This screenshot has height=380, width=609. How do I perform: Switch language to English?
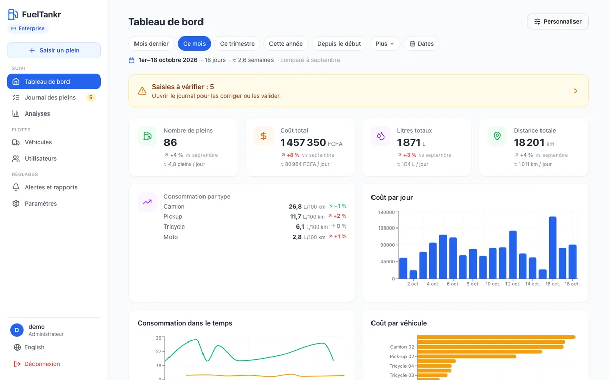click(35, 347)
